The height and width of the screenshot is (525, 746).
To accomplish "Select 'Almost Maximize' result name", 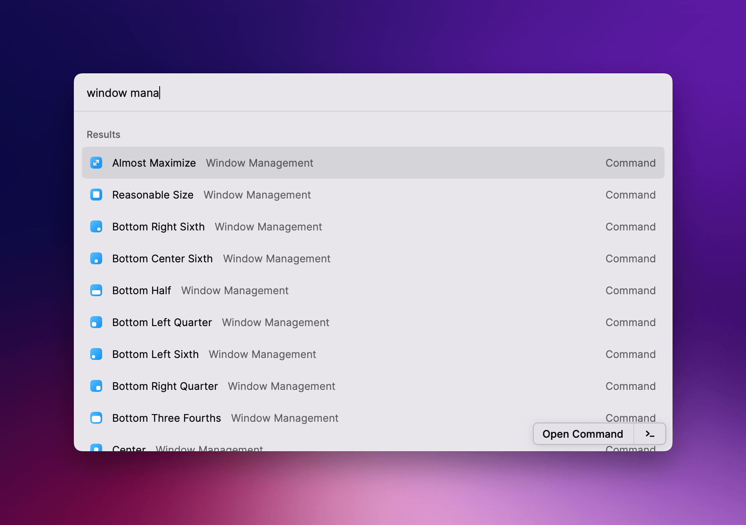I will pos(154,163).
